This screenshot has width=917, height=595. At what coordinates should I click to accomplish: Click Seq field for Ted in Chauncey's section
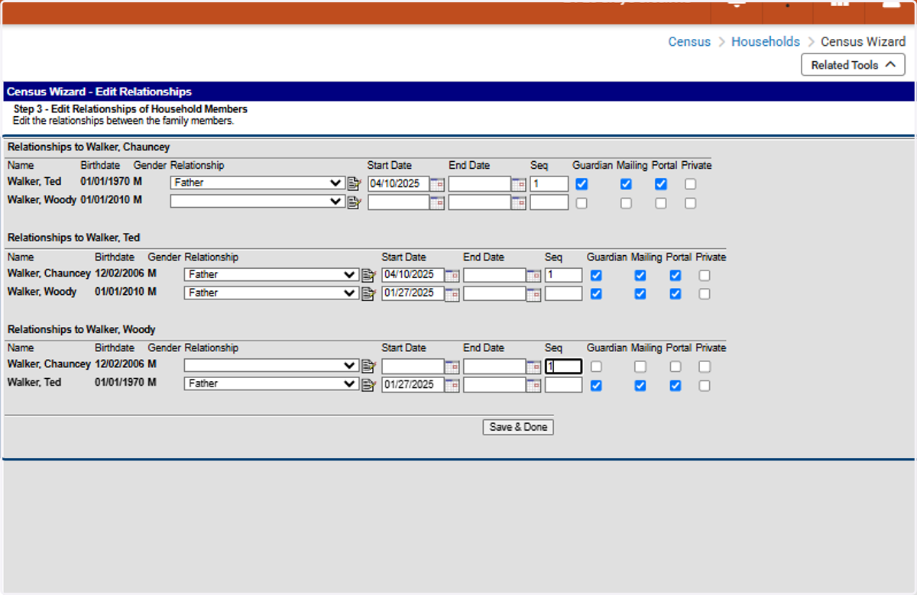pyautogui.click(x=549, y=184)
